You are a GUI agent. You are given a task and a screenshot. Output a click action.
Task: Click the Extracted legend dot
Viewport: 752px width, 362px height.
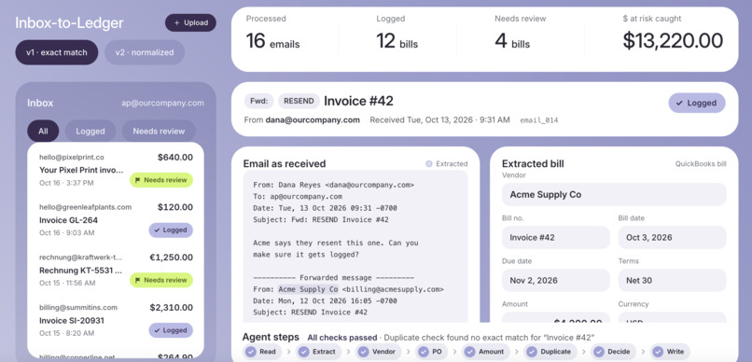429,164
